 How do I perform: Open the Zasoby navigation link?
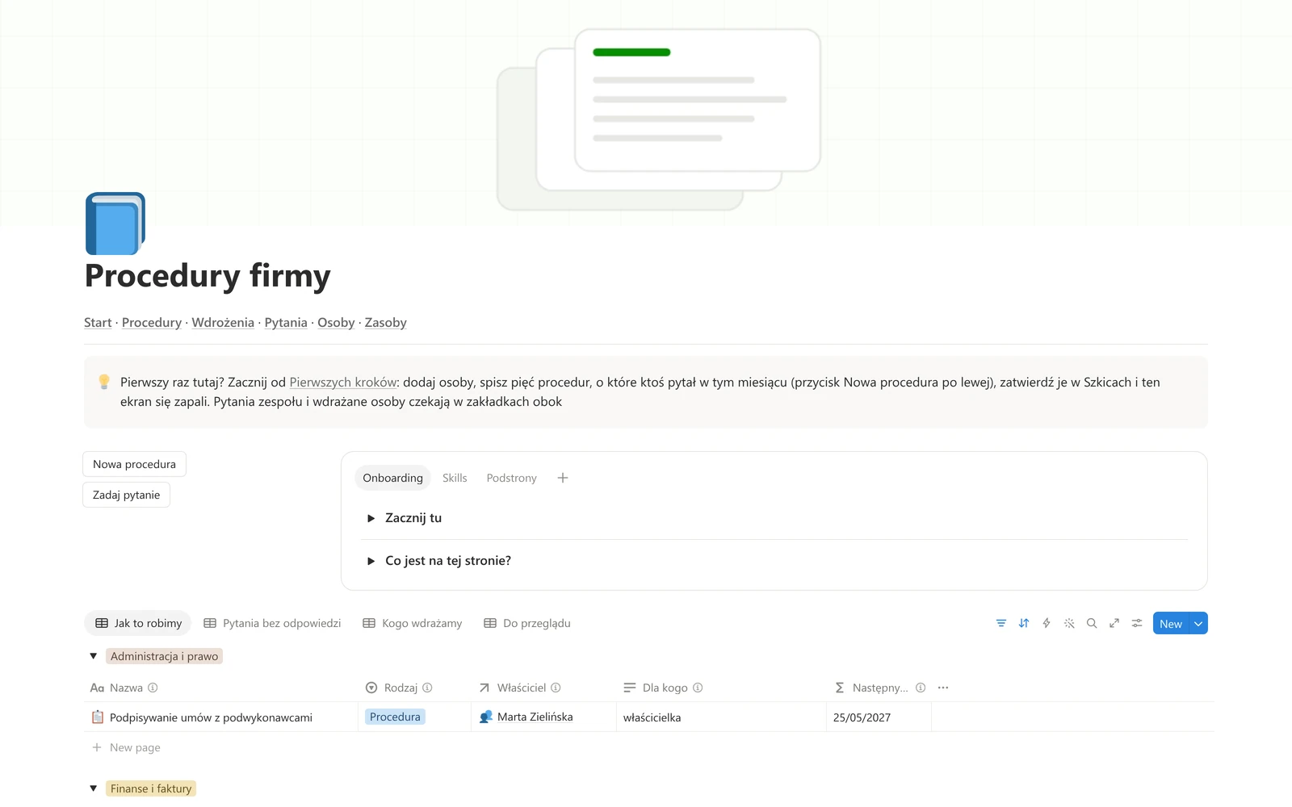tap(385, 323)
